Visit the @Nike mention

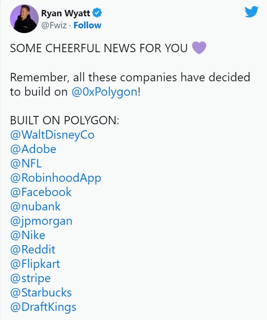(x=28, y=235)
